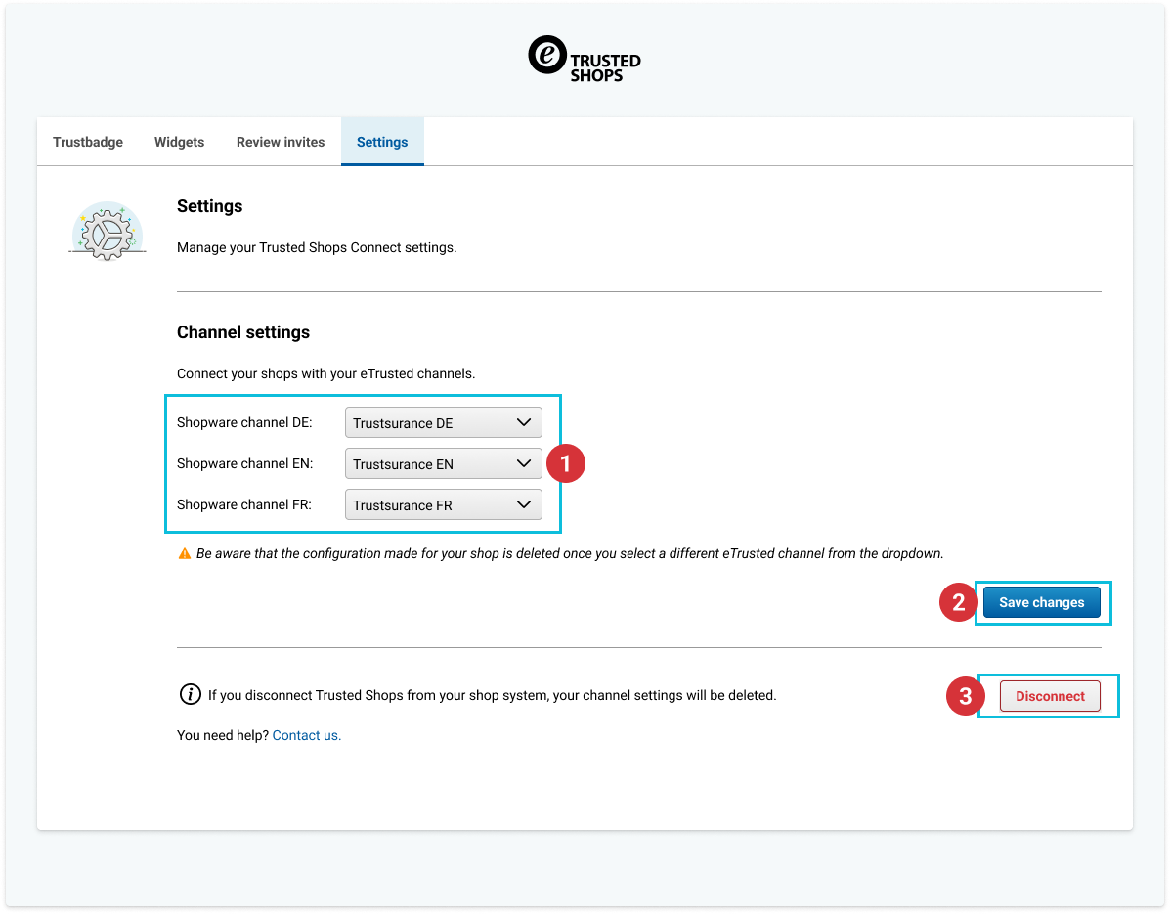Open the Shopware channel FR dropdown
This screenshot has width=1170, height=914.
click(443, 505)
